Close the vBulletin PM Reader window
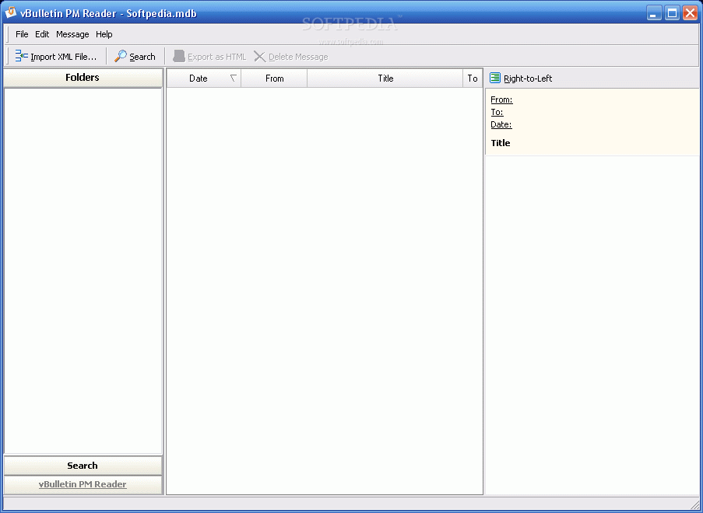Screen dimensions: 703x513 coord(690,13)
